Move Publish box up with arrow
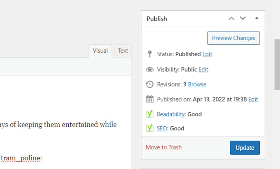The width and height of the screenshot is (280, 169). 231,19
